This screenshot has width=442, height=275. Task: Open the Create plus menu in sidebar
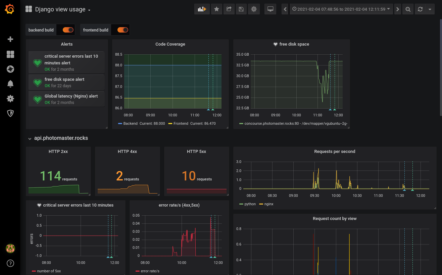(10, 39)
